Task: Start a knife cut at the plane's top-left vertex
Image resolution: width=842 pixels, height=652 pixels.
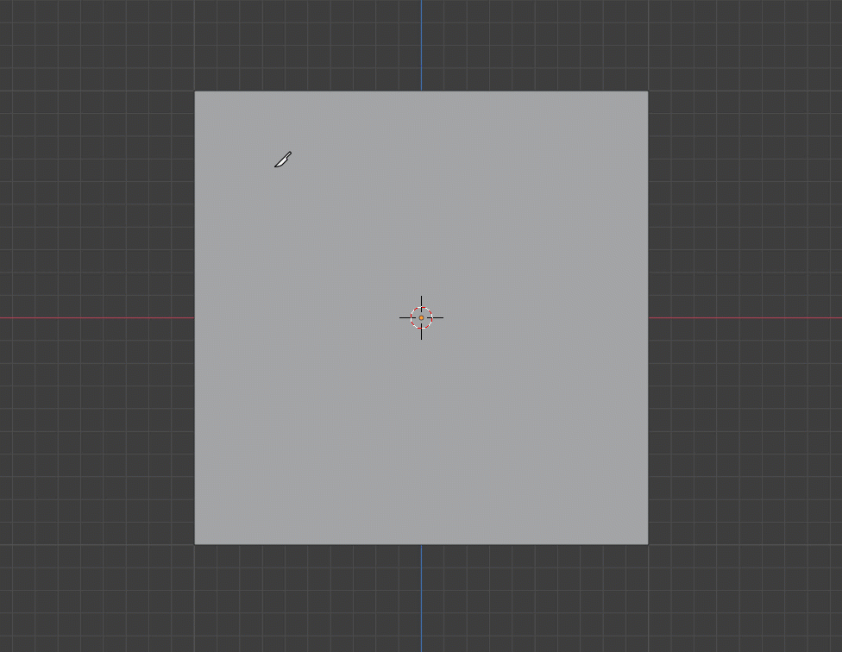Action: point(194,91)
